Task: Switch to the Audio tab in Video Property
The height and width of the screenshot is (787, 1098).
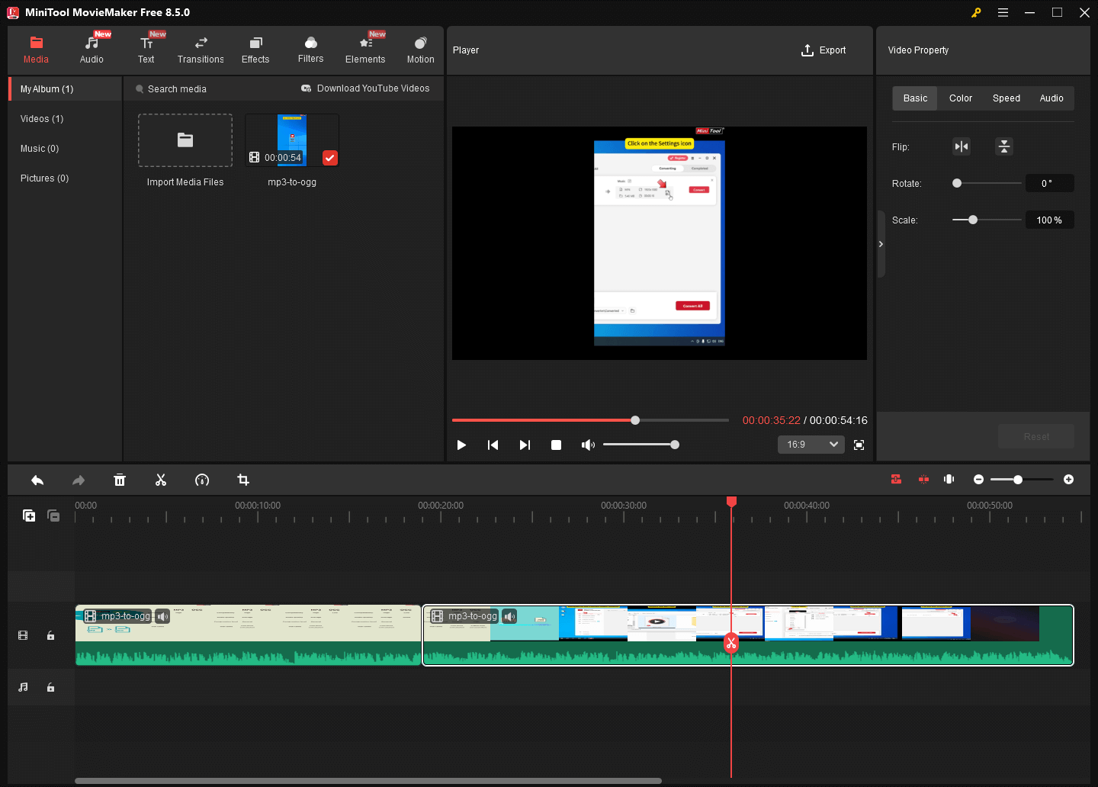Action: pos(1051,98)
